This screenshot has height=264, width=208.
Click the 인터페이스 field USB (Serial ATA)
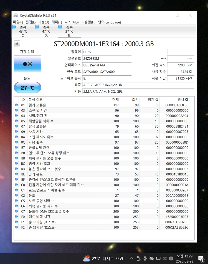click(x=107, y=65)
